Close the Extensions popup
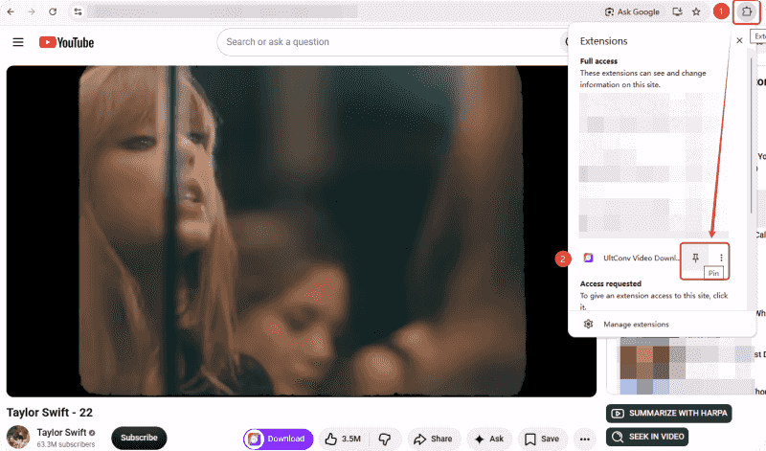 click(739, 40)
